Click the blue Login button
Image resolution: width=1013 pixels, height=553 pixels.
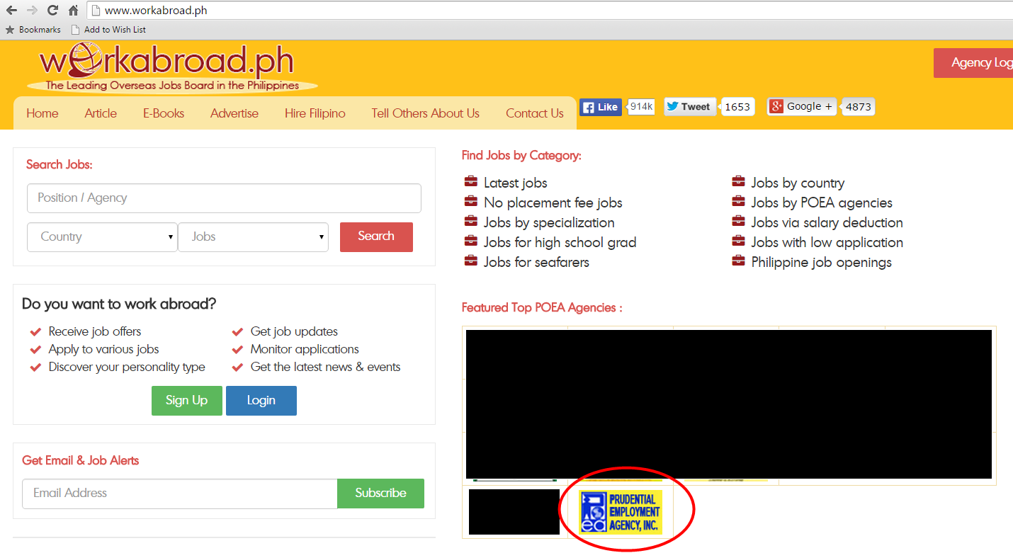click(x=261, y=401)
